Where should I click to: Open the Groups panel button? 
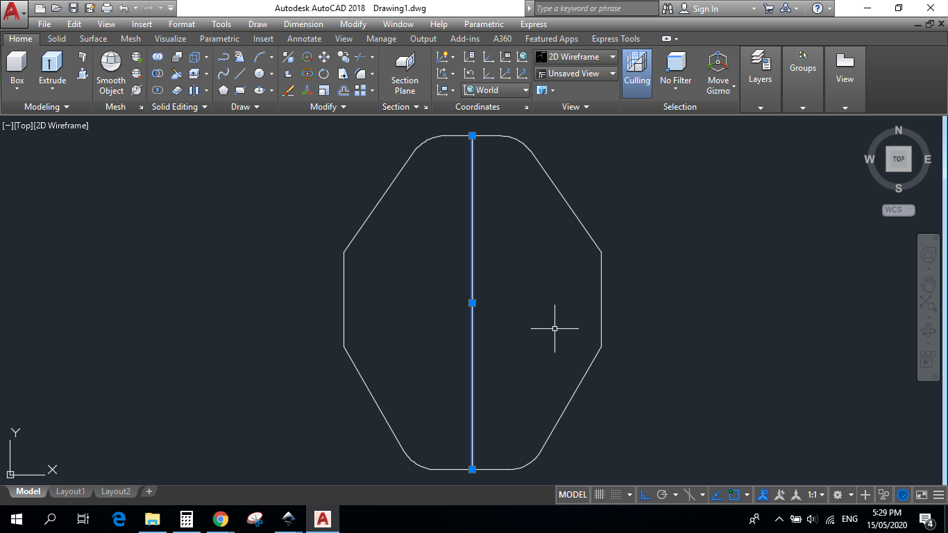[802, 61]
